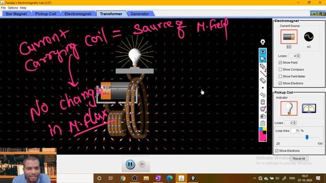Click the ENG language indicator
Image resolution: width=326 pixels, height=183 pixels.
point(292,178)
